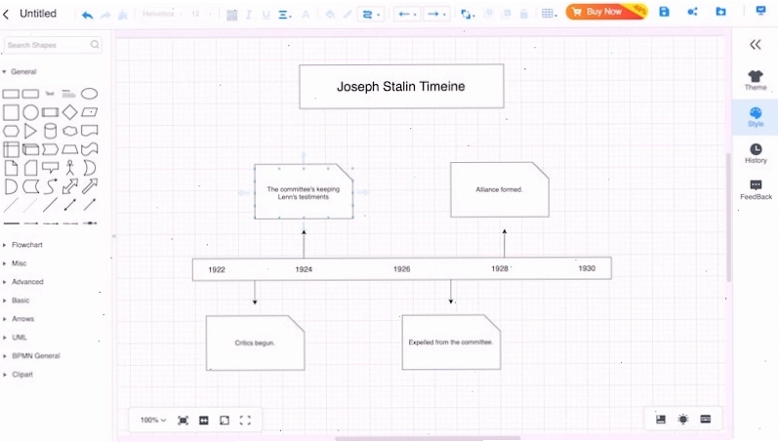The image size is (779, 443).
Task: Select the trapezoid shape
Action: tap(69, 149)
